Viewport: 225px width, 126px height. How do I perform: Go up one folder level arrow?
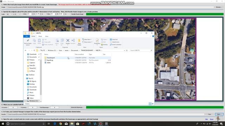click(34, 50)
